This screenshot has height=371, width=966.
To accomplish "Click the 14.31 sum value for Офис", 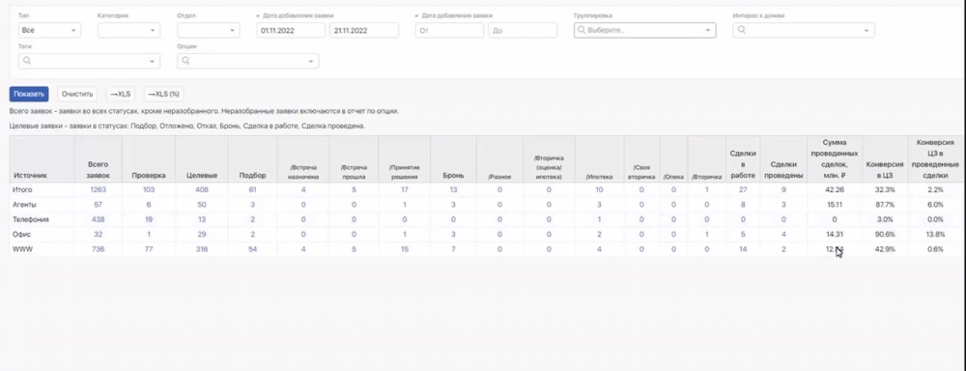I will coord(835,234).
